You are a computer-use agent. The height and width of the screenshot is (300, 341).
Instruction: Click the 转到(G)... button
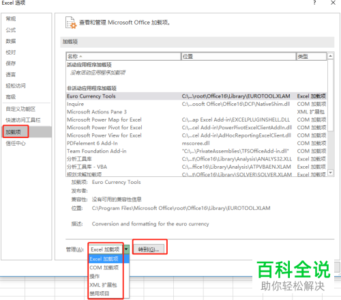pyautogui.click(x=149, y=249)
